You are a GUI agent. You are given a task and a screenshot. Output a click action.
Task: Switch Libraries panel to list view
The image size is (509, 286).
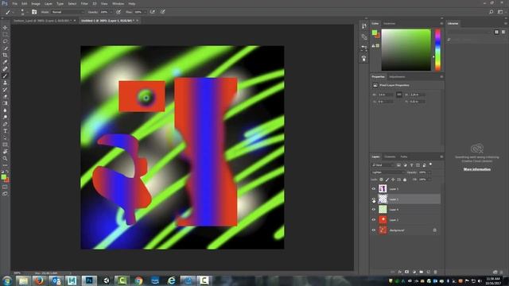pyautogui.click(x=503, y=32)
